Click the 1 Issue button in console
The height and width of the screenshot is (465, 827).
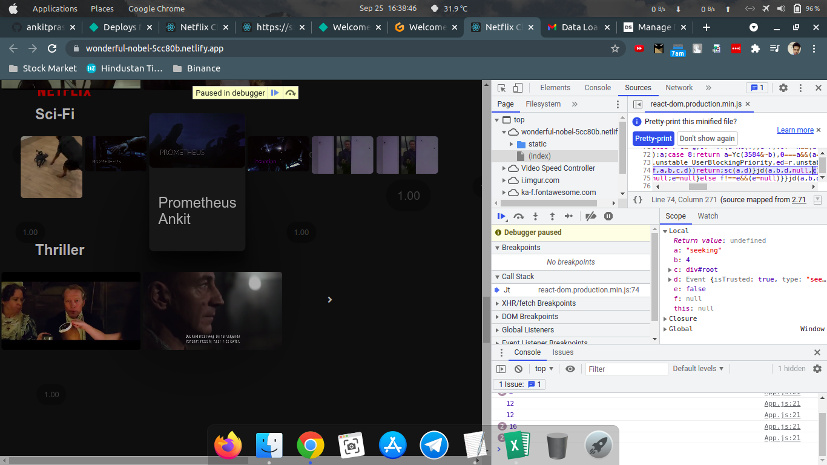click(520, 384)
